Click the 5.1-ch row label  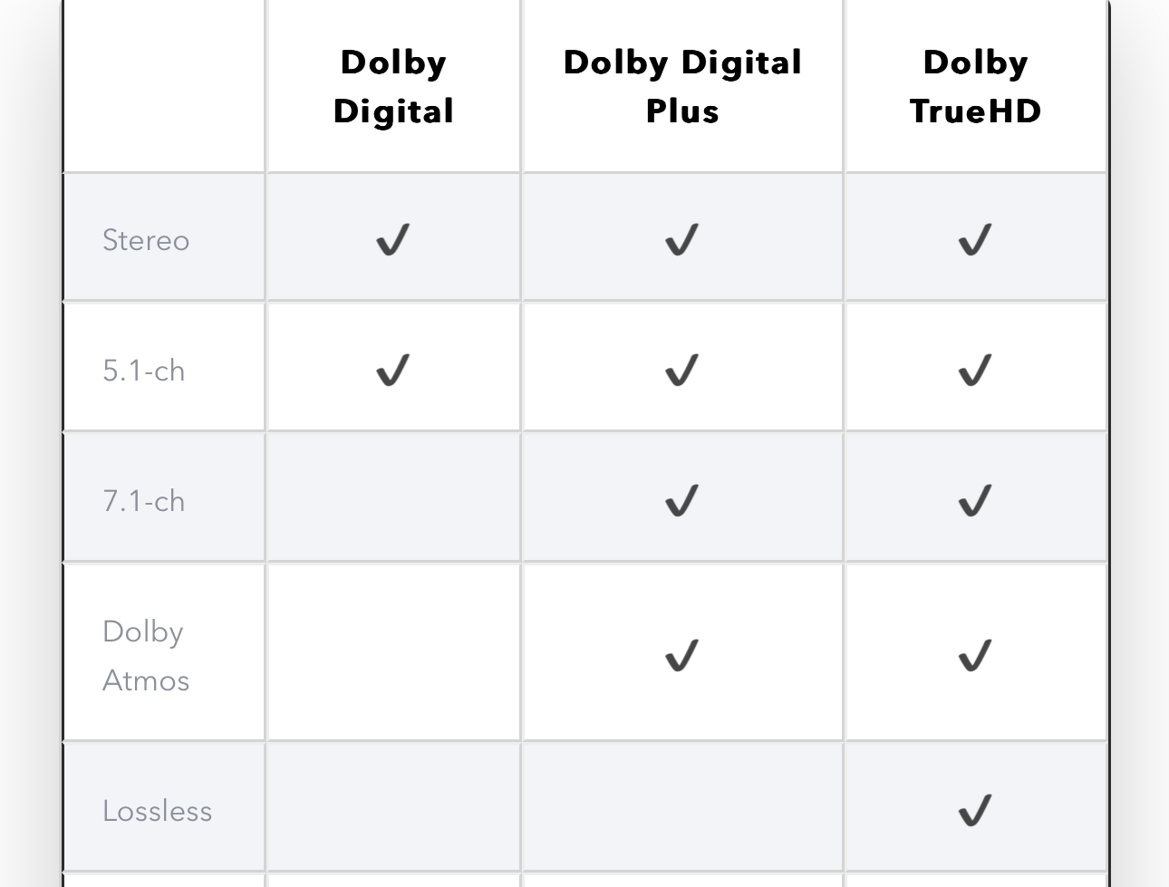[x=144, y=371]
